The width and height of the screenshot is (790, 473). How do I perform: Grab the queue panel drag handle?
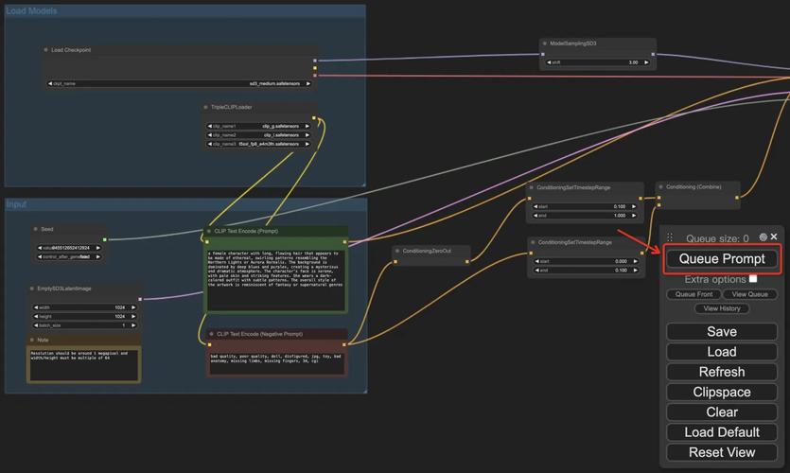670,236
